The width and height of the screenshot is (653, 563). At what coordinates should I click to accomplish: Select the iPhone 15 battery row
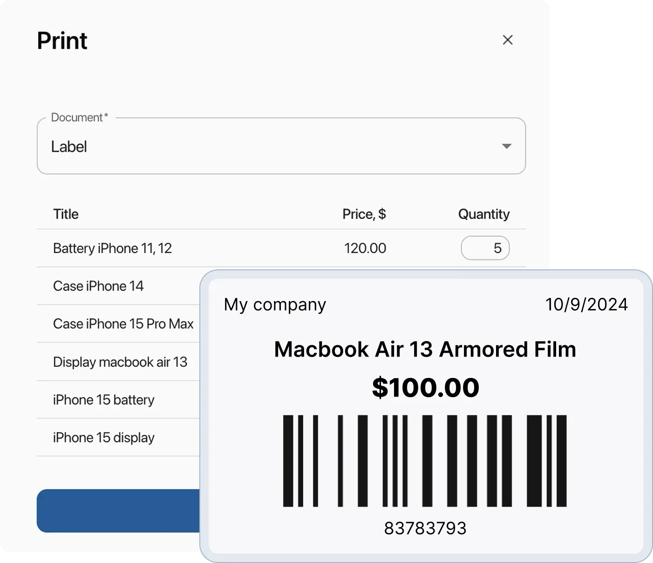tap(103, 399)
